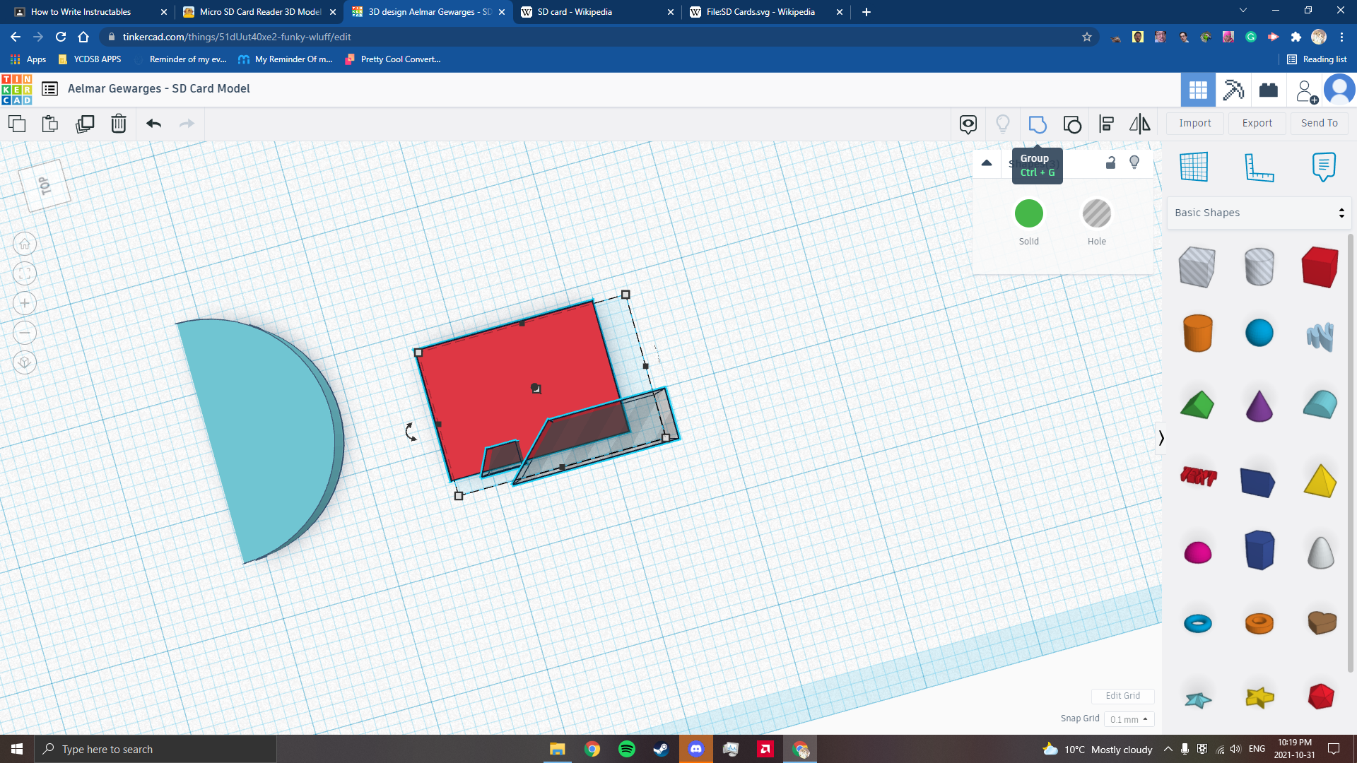Image resolution: width=1357 pixels, height=763 pixels.
Task: Open the user profile avatar
Action: [1339, 90]
